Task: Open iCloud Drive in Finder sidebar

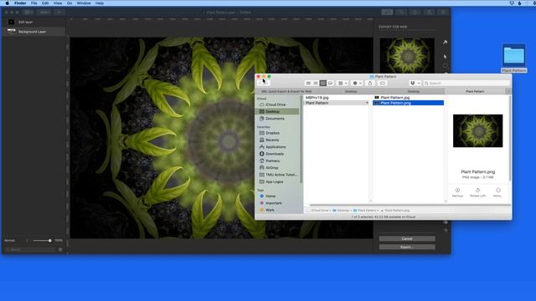Action: 276,105
